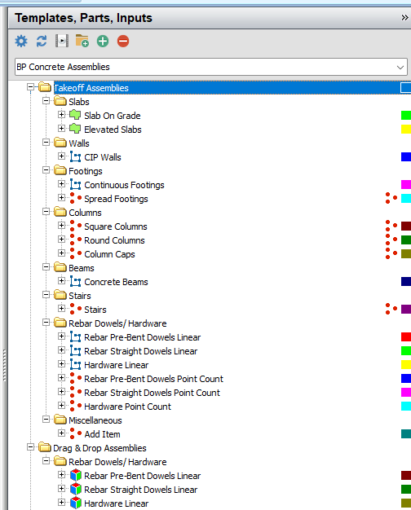Click the Hardware Point Count dots icon

point(75,406)
